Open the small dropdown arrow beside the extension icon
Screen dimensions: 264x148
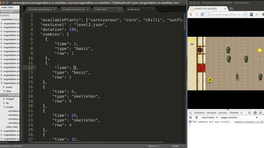pos(257,15)
